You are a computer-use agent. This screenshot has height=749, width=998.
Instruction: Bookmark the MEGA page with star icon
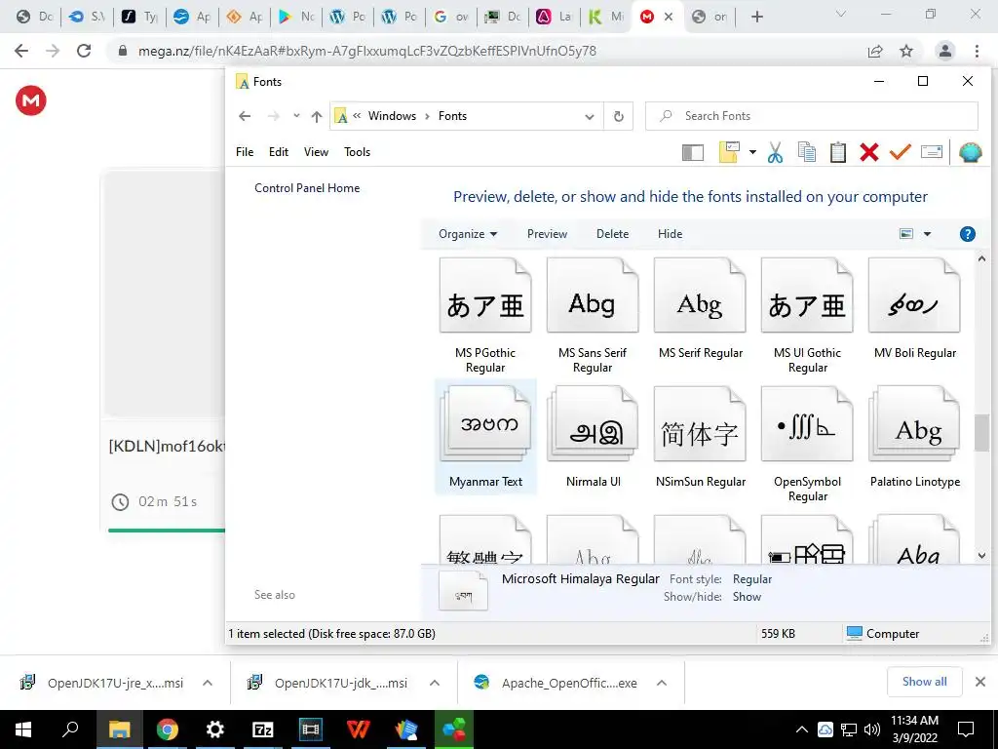pyautogui.click(x=906, y=51)
